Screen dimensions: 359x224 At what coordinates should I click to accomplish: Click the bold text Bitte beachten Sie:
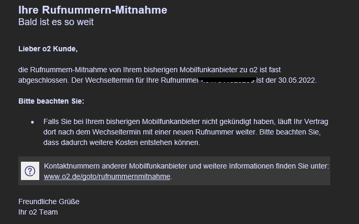(x=51, y=101)
